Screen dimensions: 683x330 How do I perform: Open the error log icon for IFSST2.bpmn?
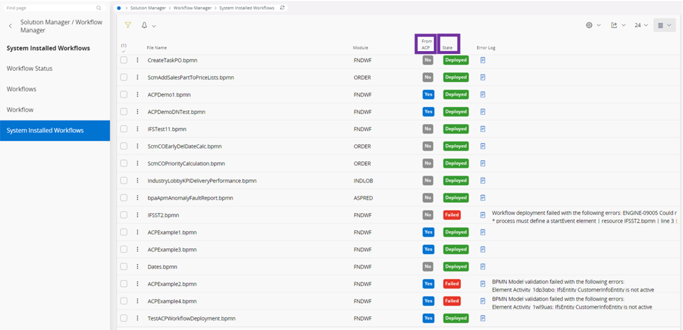tap(482, 215)
